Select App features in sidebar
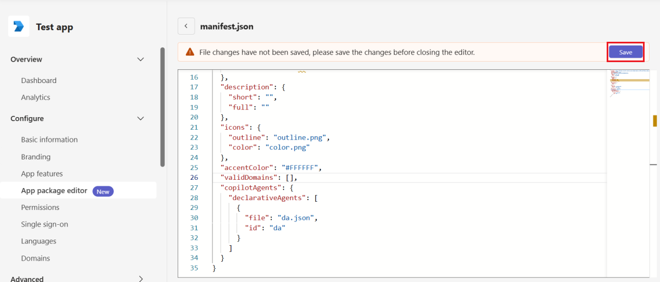 point(42,174)
